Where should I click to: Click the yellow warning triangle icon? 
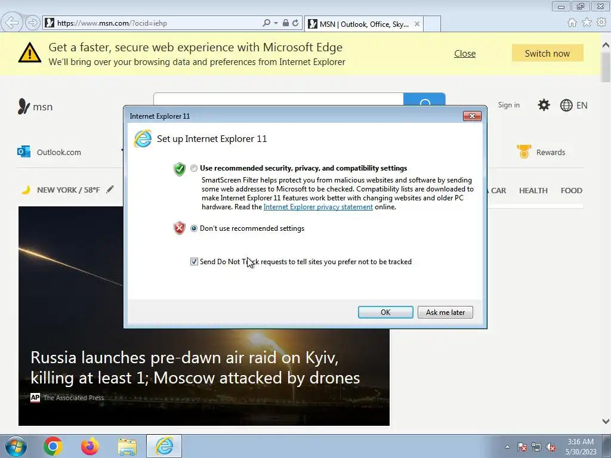tap(30, 52)
